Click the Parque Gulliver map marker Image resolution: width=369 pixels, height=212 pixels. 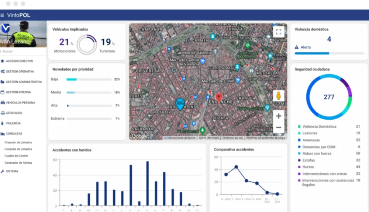267,107
